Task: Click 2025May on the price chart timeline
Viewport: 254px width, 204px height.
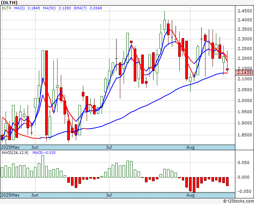Action: [x=10, y=147]
